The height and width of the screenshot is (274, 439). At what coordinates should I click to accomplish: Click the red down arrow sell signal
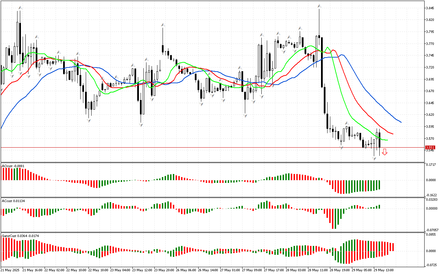click(385, 152)
